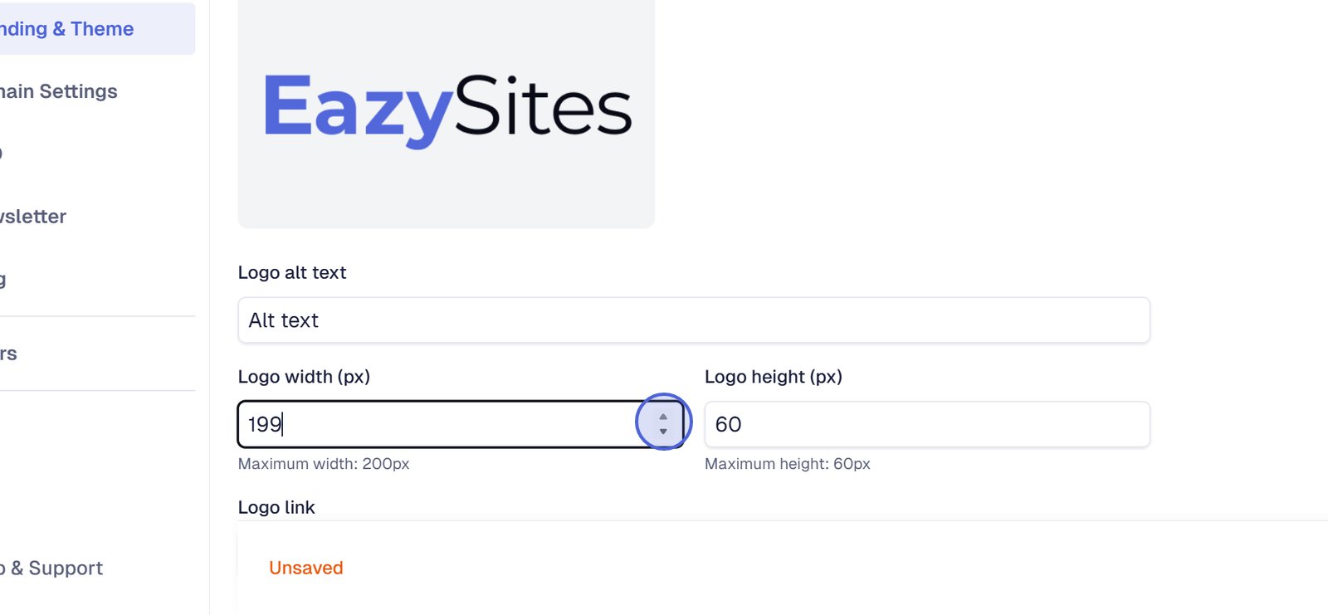Go to Domain Settings in the sidebar

pos(58,91)
